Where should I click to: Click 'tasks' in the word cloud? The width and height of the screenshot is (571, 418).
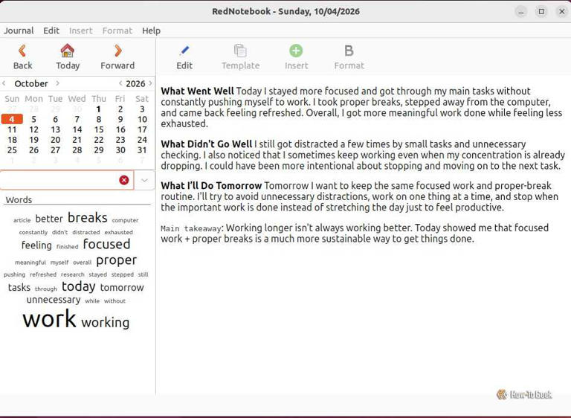click(x=19, y=288)
